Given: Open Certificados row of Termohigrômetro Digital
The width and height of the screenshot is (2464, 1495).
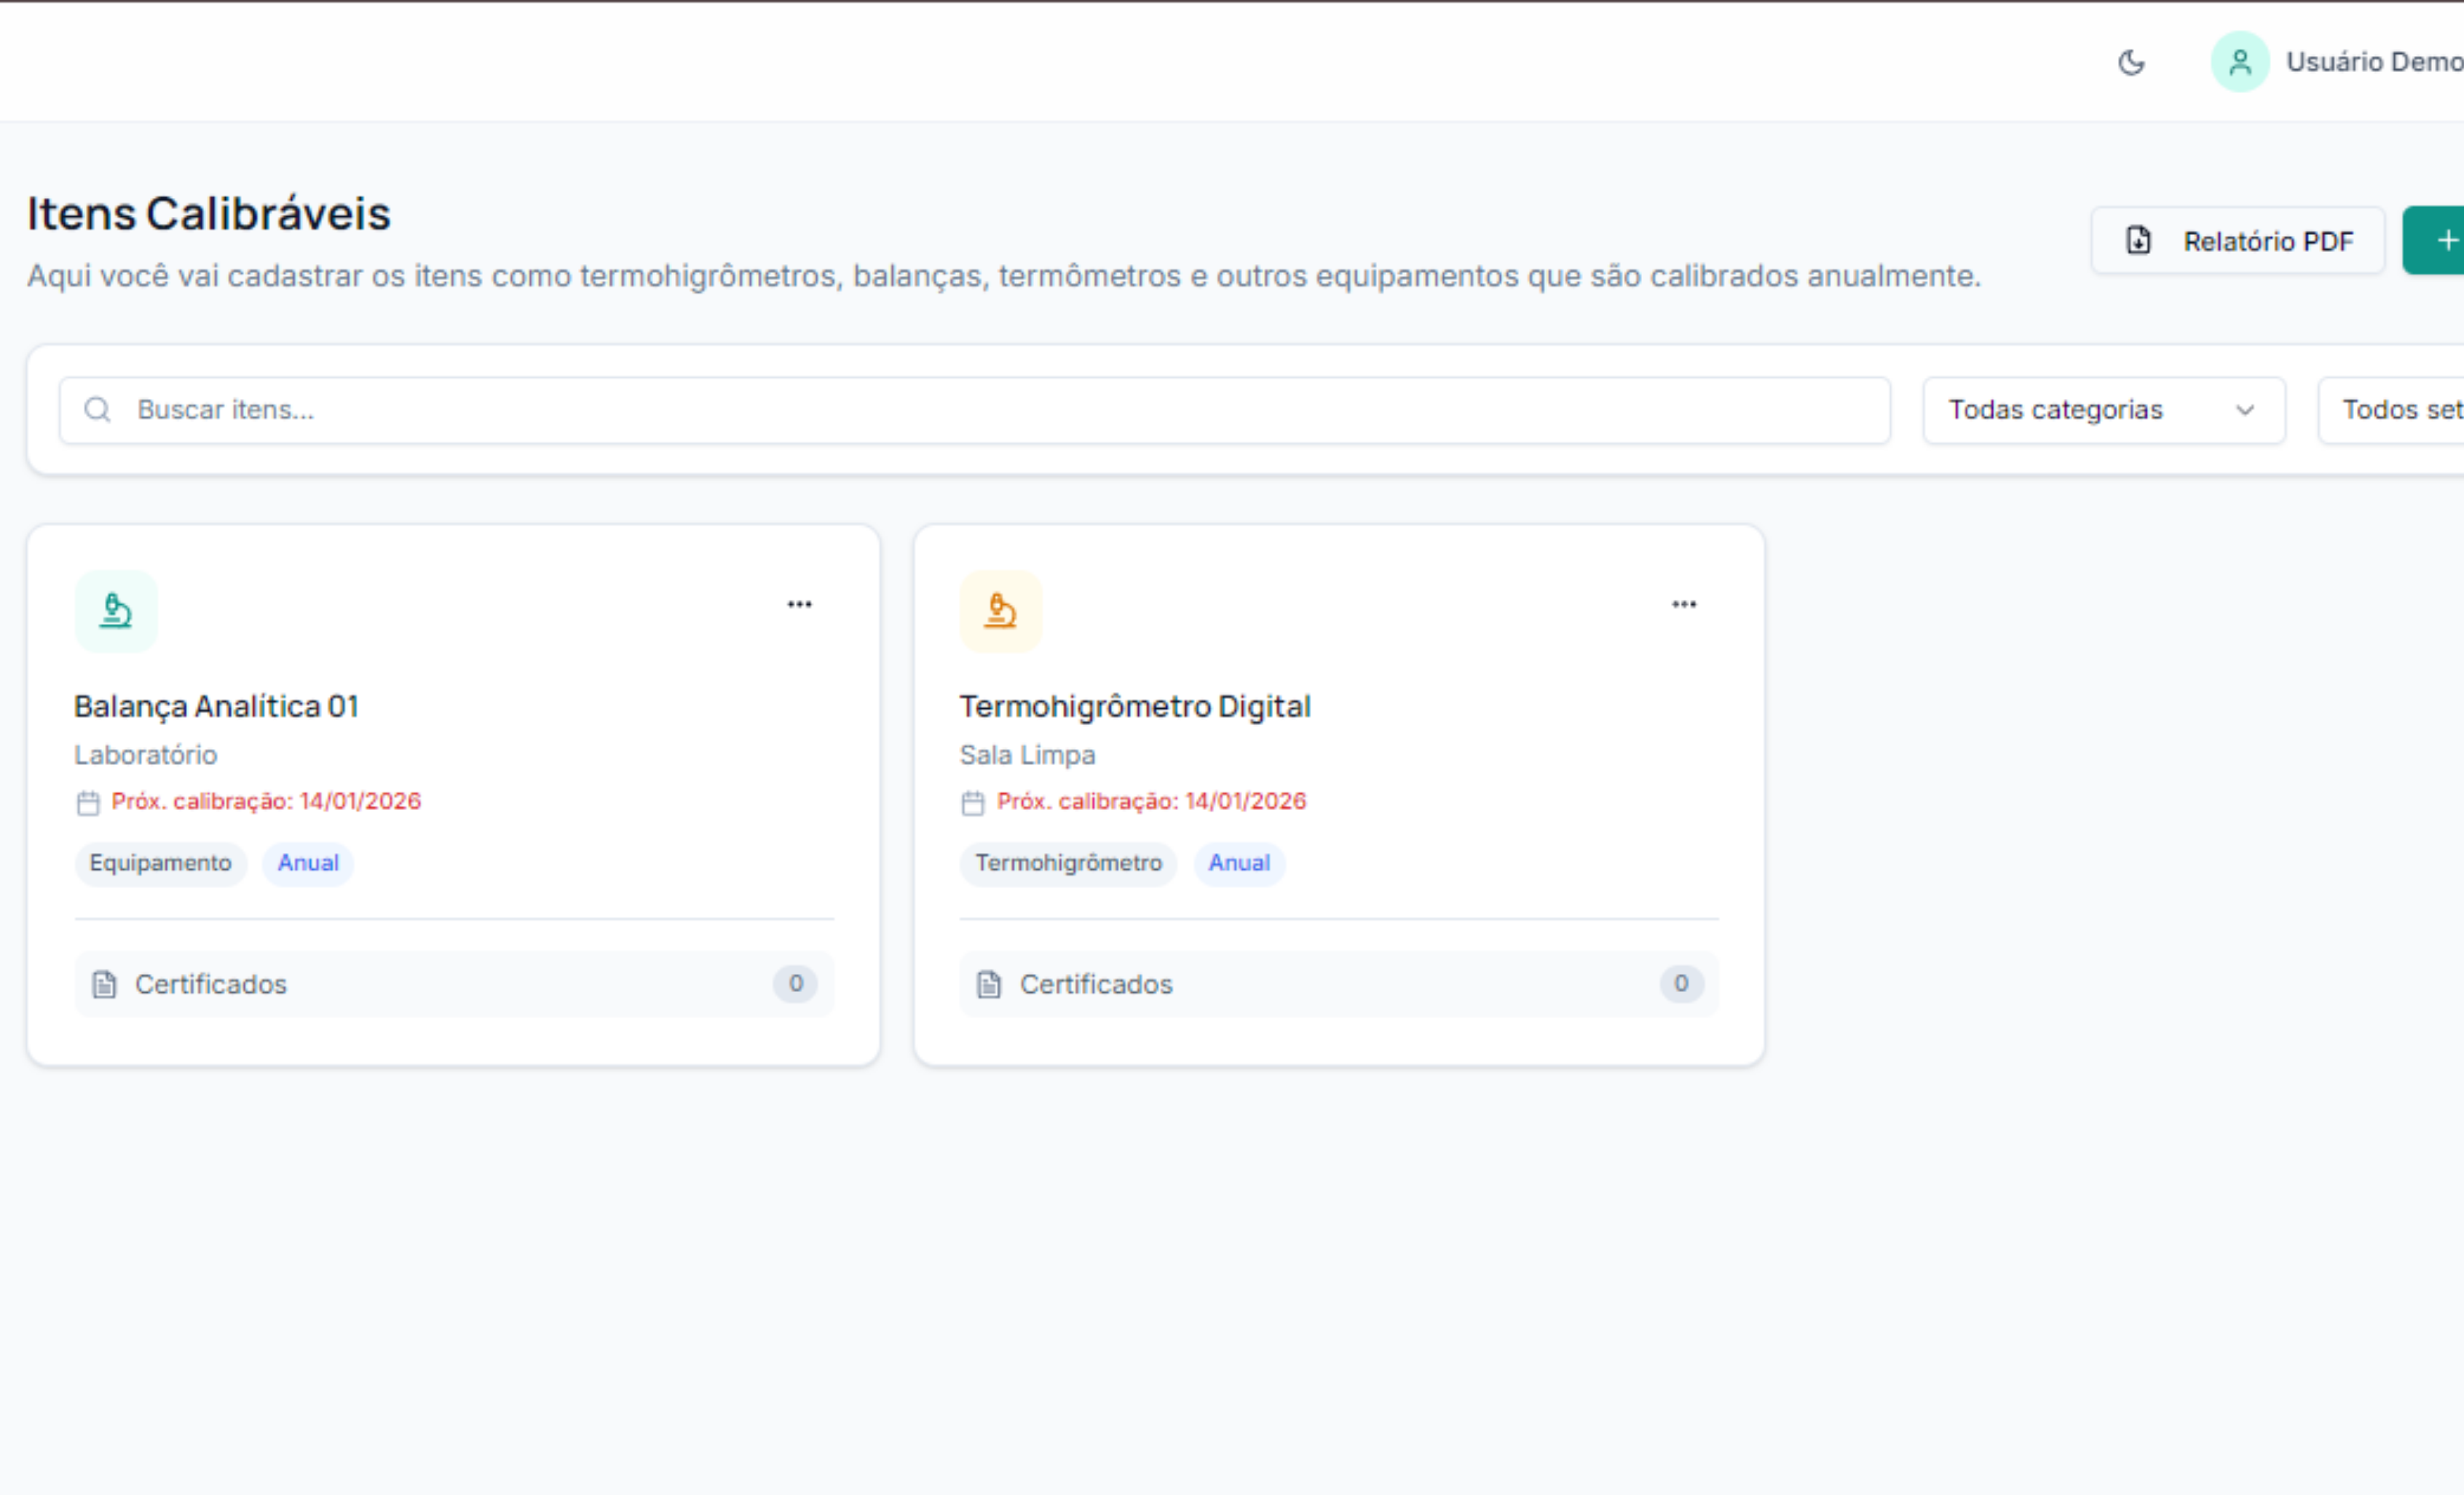Looking at the screenshot, I should pos(1338,984).
